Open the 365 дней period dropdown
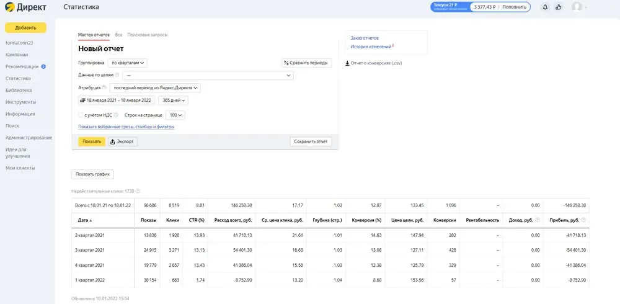This screenshot has width=620, height=304. 173,101
